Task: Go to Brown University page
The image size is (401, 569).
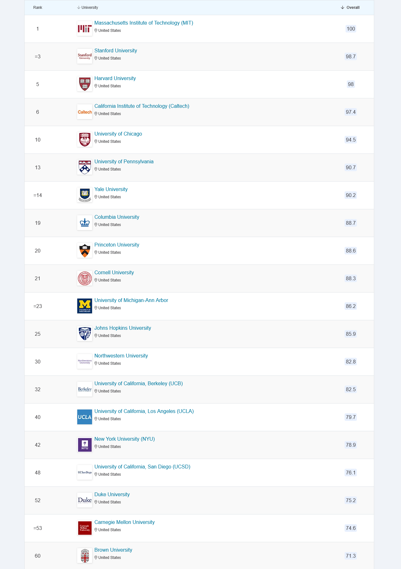Action: tap(113, 550)
